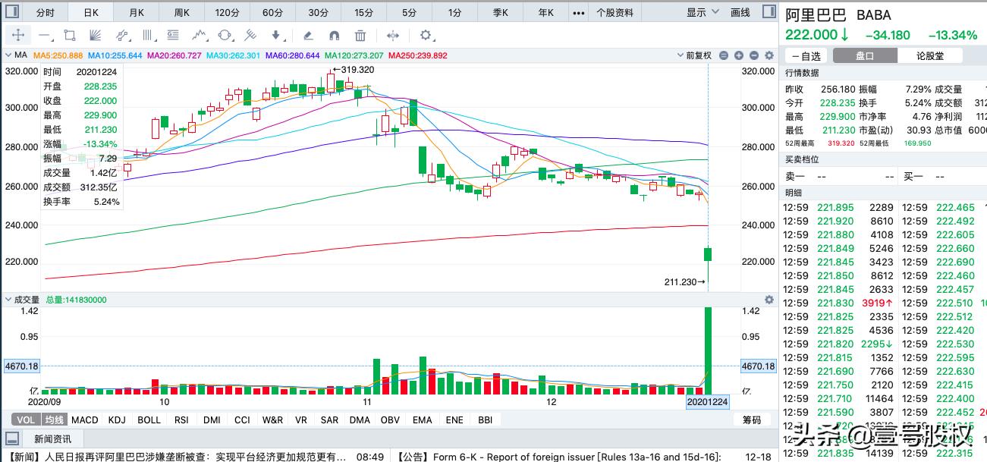Viewport: 987px width, 462px height.
Task: Select the 日K daily chart tab
Action: pos(91,12)
